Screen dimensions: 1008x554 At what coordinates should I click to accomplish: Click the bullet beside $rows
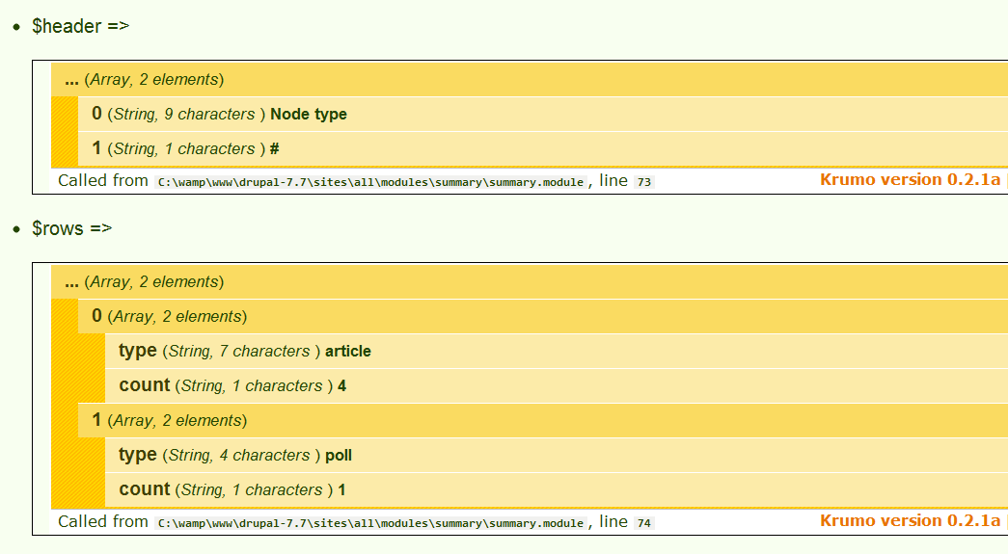[16, 230]
